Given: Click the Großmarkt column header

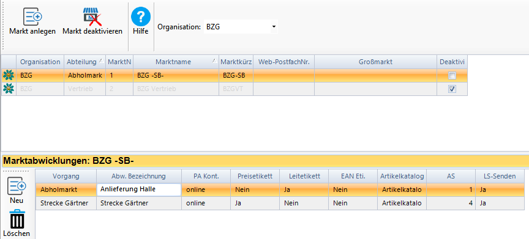Looking at the screenshot, I should tap(375, 62).
